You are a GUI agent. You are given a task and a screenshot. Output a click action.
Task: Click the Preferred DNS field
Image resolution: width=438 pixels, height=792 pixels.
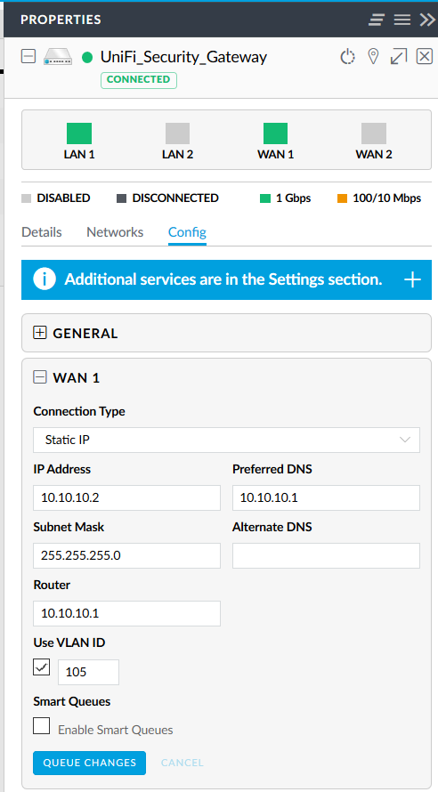click(x=327, y=498)
